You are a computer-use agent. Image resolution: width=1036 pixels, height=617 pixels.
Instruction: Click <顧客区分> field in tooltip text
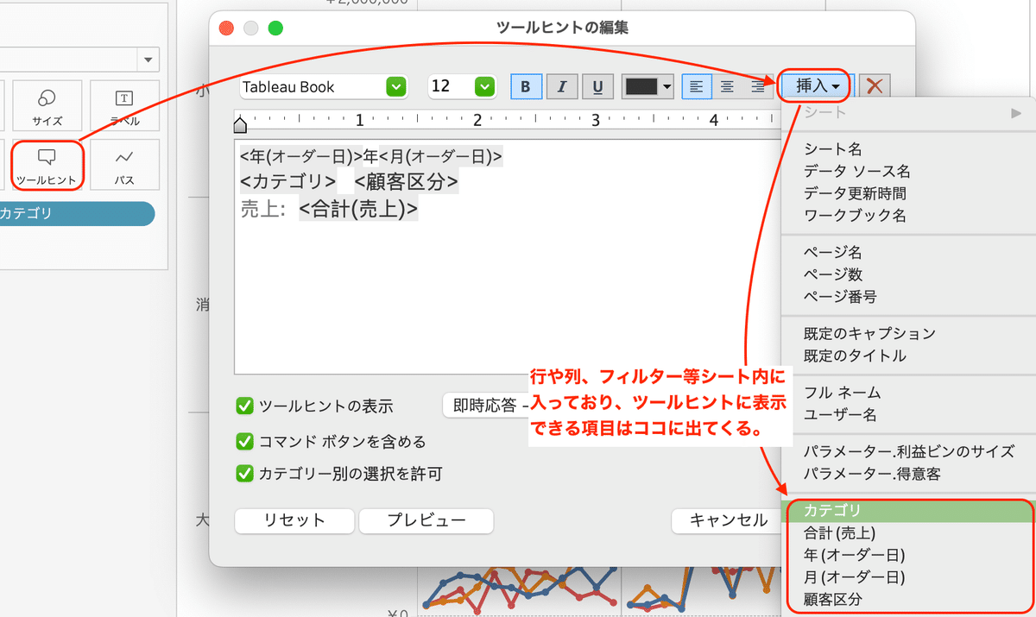click(406, 182)
